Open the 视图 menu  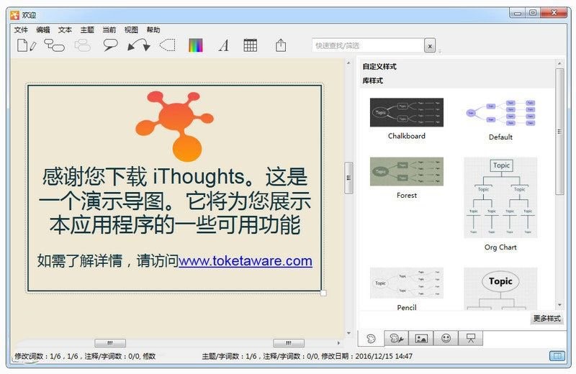131,29
